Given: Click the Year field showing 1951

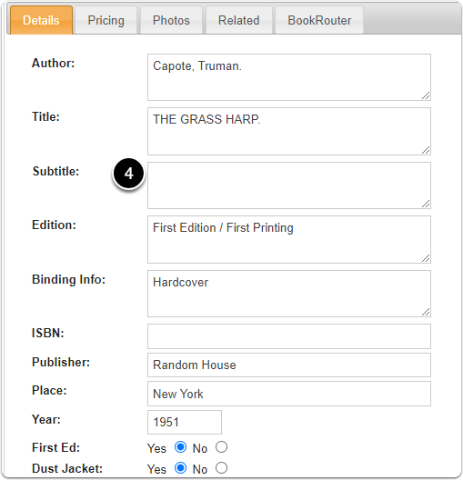Looking at the screenshot, I should (x=185, y=422).
